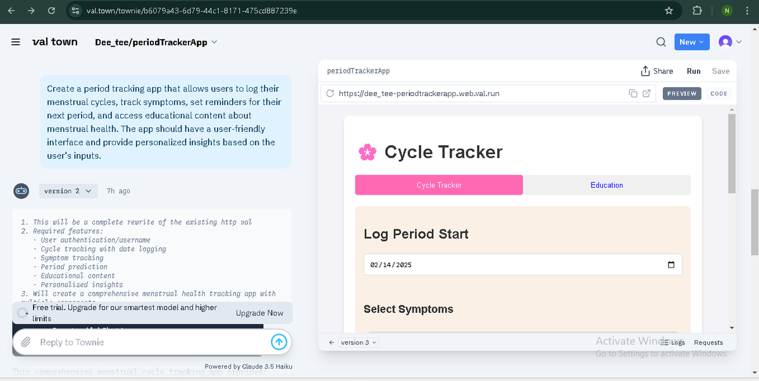Screen dimensions: 759x381
Task: Open preview in new tab icon
Action: pos(646,94)
